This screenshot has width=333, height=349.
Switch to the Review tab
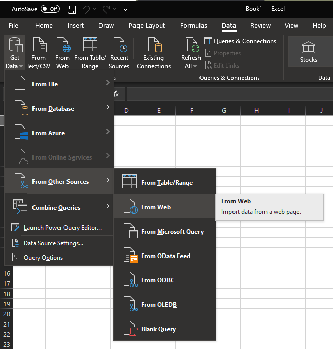click(x=260, y=26)
